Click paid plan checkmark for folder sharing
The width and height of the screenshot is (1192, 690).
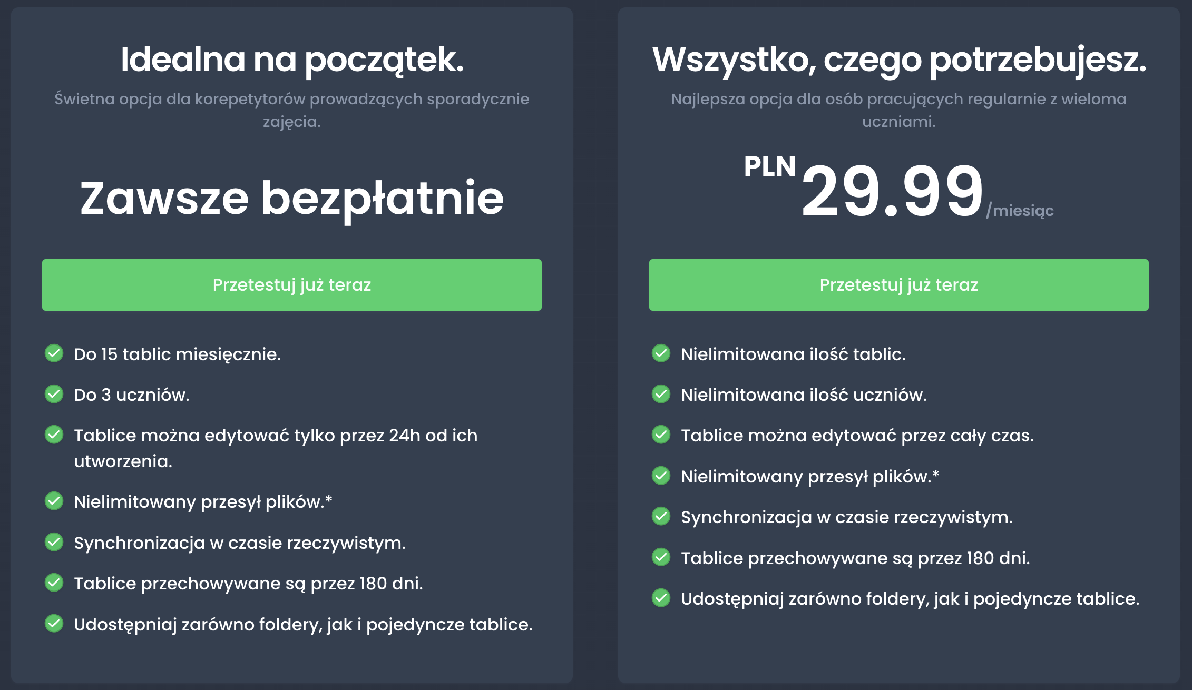[x=661, y=598]
